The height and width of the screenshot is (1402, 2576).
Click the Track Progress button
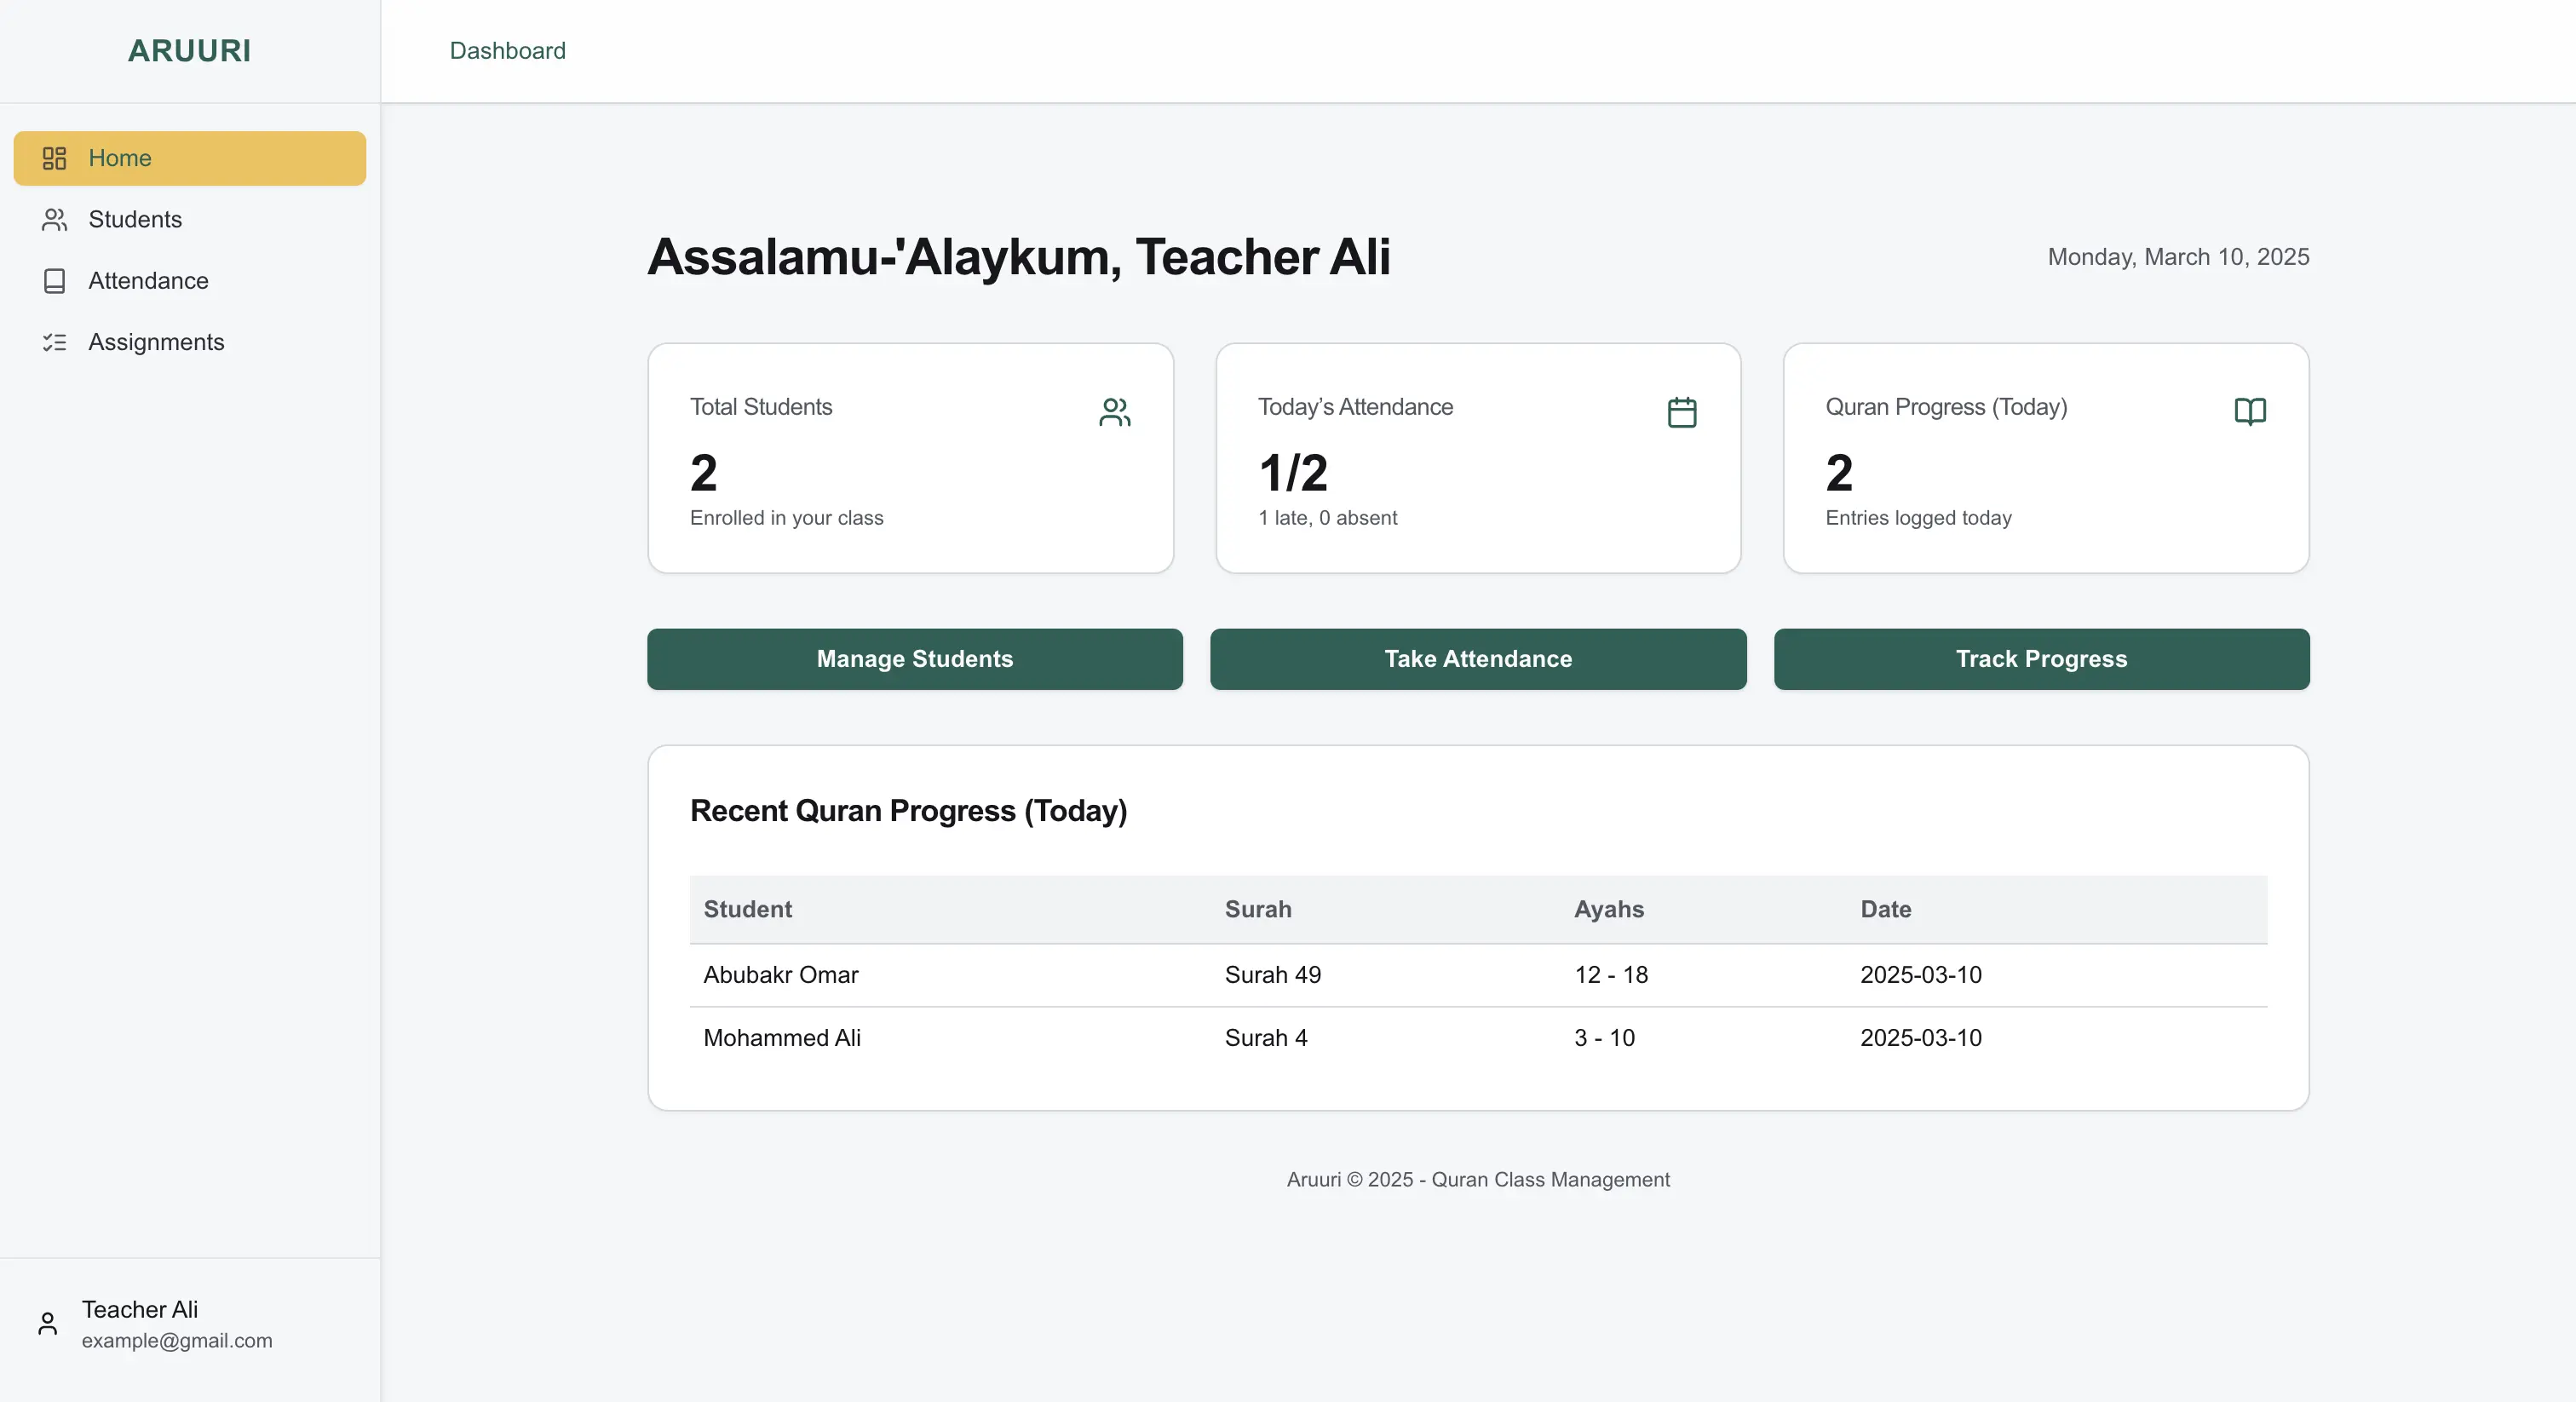2040,659
